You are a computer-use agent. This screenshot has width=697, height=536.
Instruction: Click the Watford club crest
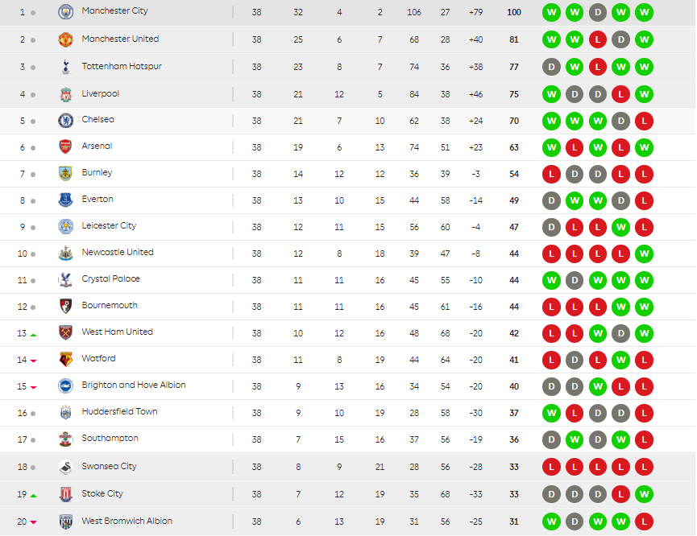tap(66, 359)
